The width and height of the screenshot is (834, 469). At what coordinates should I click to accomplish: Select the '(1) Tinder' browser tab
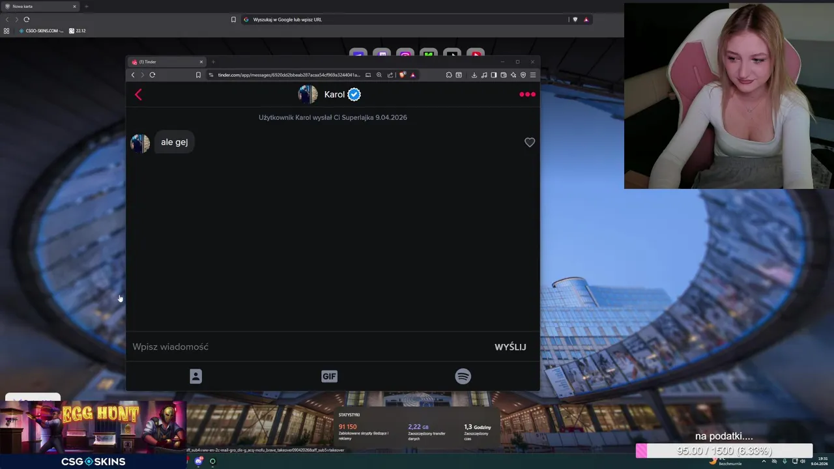click(166, 62)
